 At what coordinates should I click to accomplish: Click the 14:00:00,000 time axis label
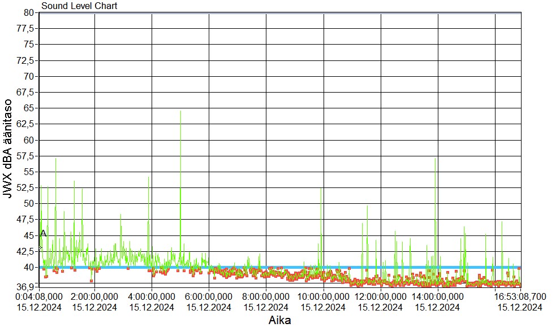pos(438,295)
